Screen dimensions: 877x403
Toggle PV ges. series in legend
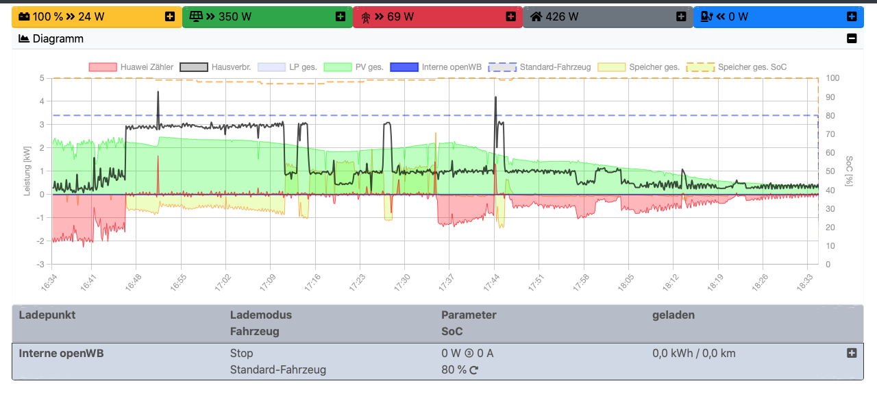point(354,67)
